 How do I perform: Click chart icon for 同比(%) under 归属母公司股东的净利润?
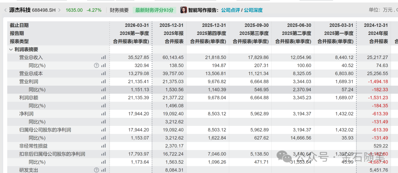click(x=103, y=138)
